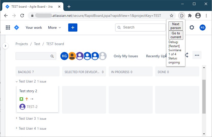The height and width of the screenshot is (137, 212).
Task: Click the orange priority arrow on TEST-2
Action: (x=27, y=99)
